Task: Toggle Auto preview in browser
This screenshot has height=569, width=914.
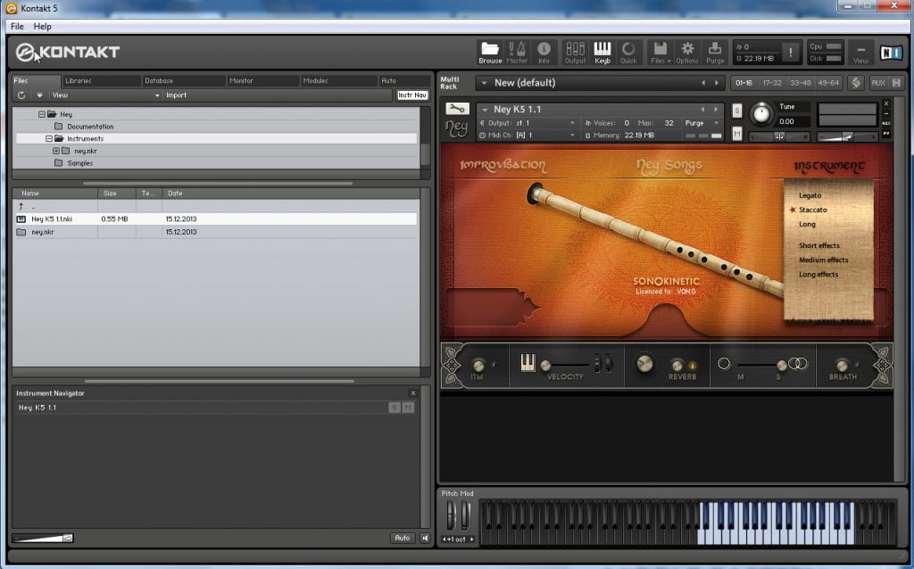Action: 403,538
